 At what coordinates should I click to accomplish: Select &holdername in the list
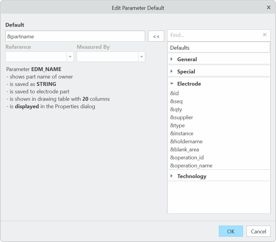tap(186, 142)
